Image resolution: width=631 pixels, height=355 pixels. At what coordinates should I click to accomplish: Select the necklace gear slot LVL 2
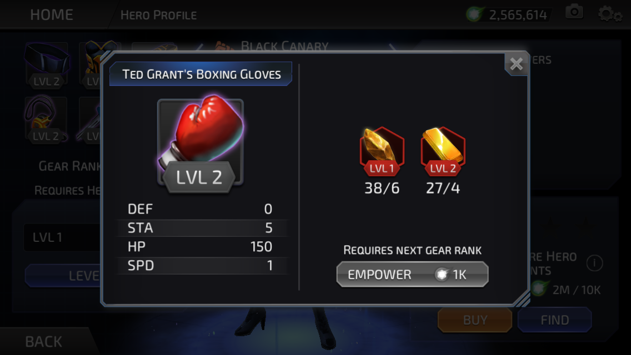(46, 119)
